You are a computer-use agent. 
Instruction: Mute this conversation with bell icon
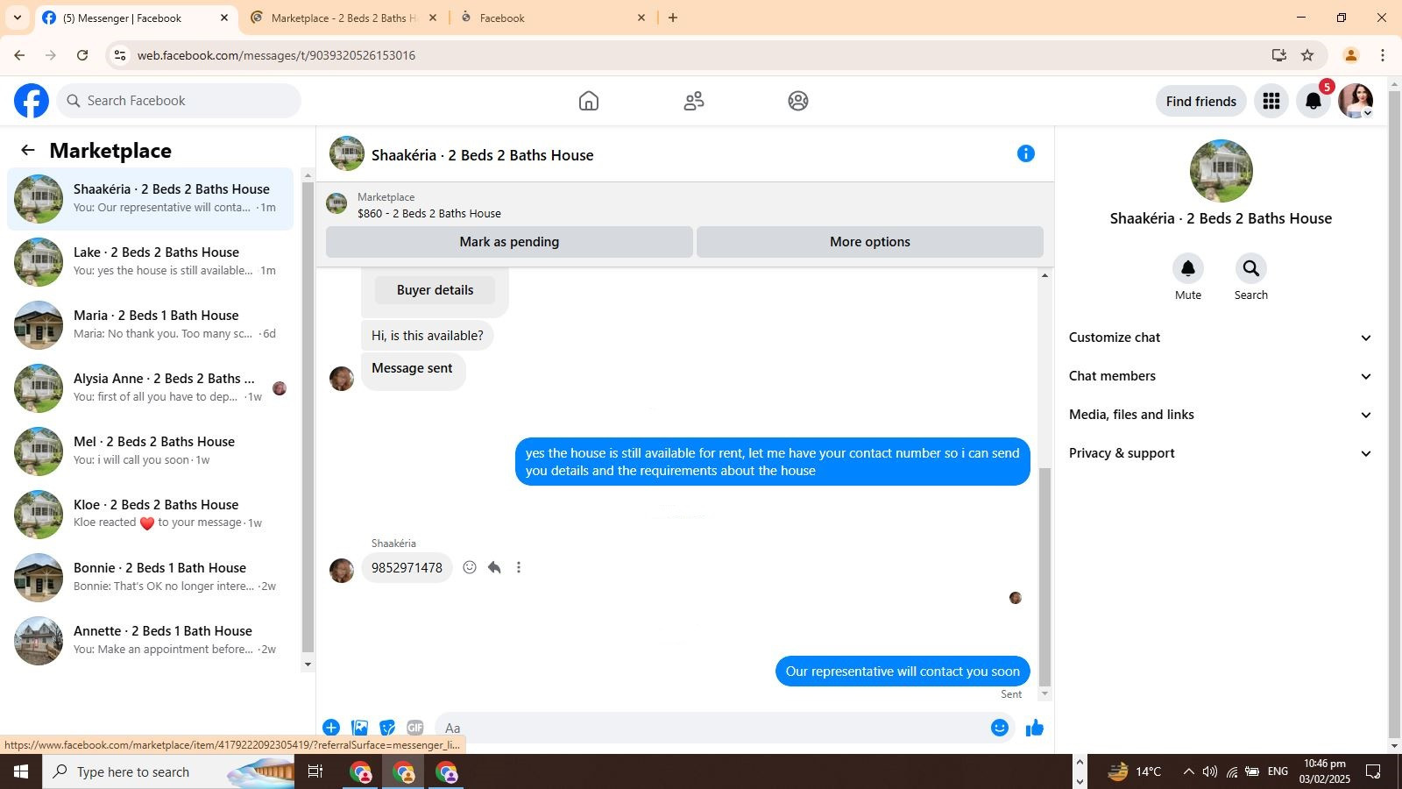(x=1188, y=268)
